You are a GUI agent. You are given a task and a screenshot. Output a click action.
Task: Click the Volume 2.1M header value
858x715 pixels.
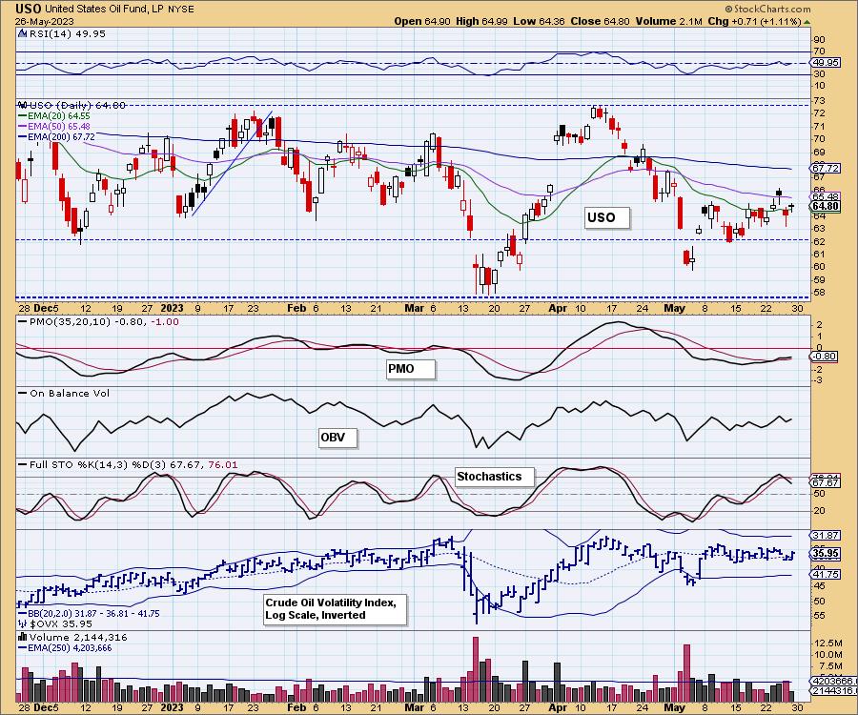tap(668, 21)
